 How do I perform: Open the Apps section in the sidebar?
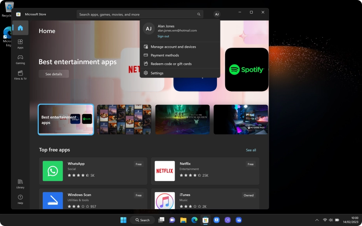[x=20, y=43]
